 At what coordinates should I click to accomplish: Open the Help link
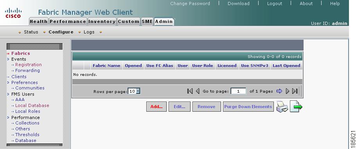tap(335, 4)
